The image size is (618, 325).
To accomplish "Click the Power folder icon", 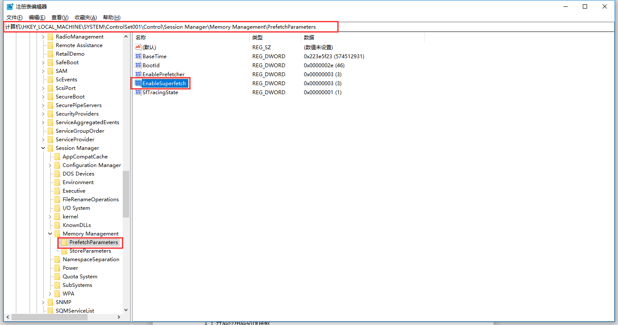I will coord(57,268).
